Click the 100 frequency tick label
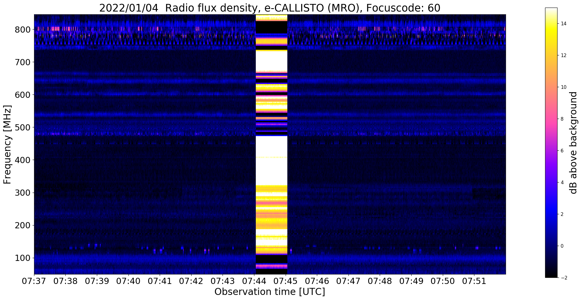The height and width of the screenshot is (300, 582). pyautogui.click(x=22, y=258)
